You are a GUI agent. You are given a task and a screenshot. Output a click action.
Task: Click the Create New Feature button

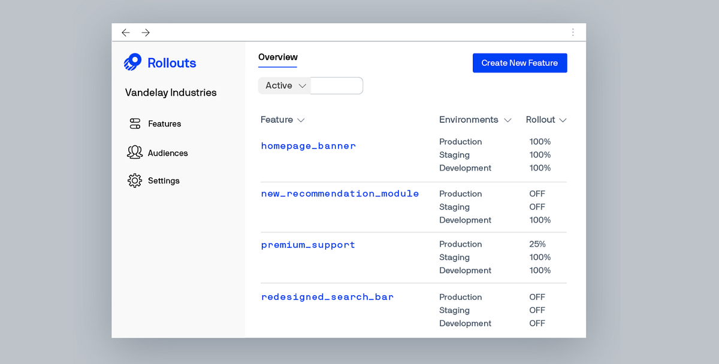coord(520,63)
